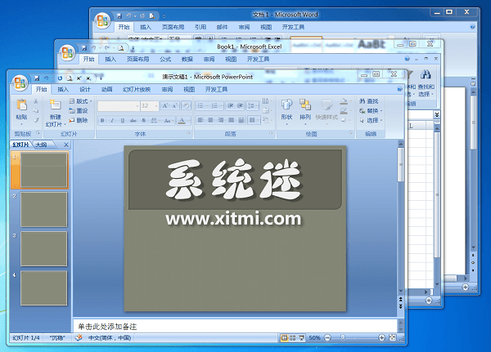Clear formatting using the eraser icon

186,105
